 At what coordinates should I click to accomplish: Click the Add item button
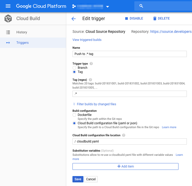[x=125, y=166]
